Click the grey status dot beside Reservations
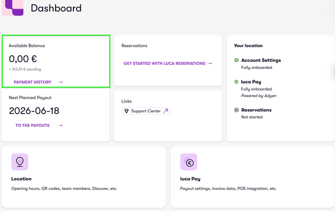Screen dimensions: 335x211 [236, 110]
